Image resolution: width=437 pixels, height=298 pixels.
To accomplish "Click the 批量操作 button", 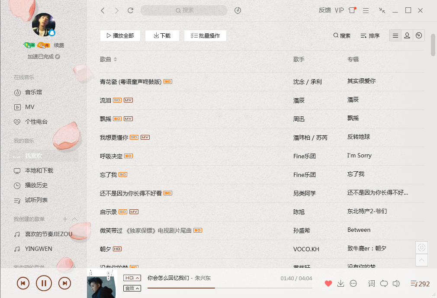I will 205,35.
